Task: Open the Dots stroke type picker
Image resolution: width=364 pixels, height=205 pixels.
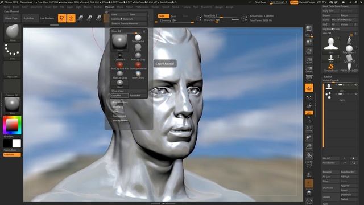Action: click(12, 51)
